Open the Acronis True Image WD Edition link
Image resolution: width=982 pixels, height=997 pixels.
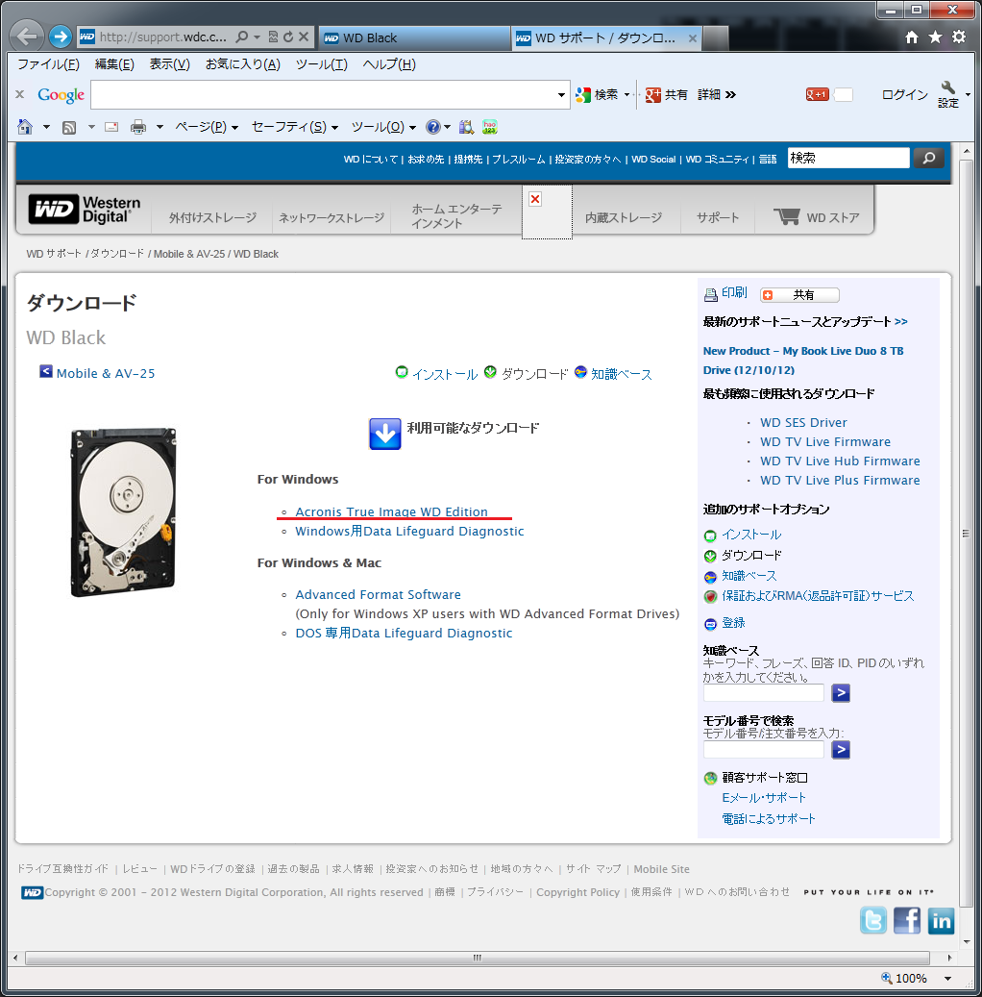pyautogui.click(x=391, y=511)
